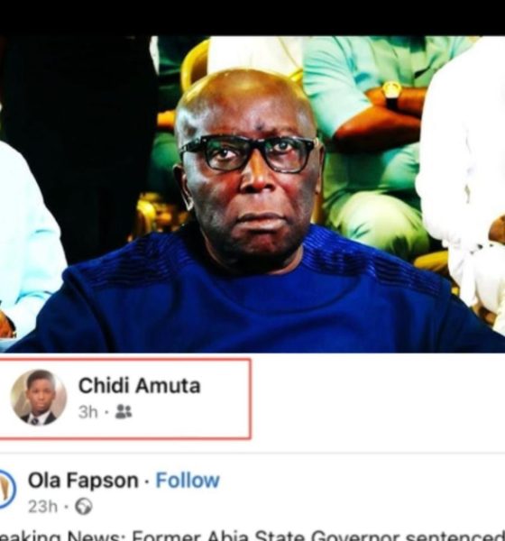Open the 23h post timestamp
This screenshot has width=505, height=541.
point(42,507)
